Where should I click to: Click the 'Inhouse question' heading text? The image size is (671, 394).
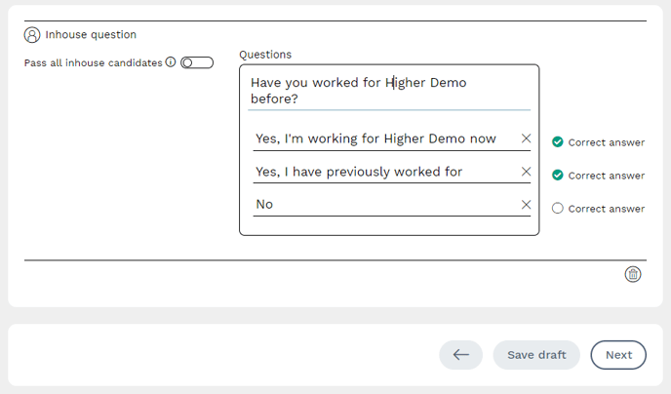(x=91, y=35)
